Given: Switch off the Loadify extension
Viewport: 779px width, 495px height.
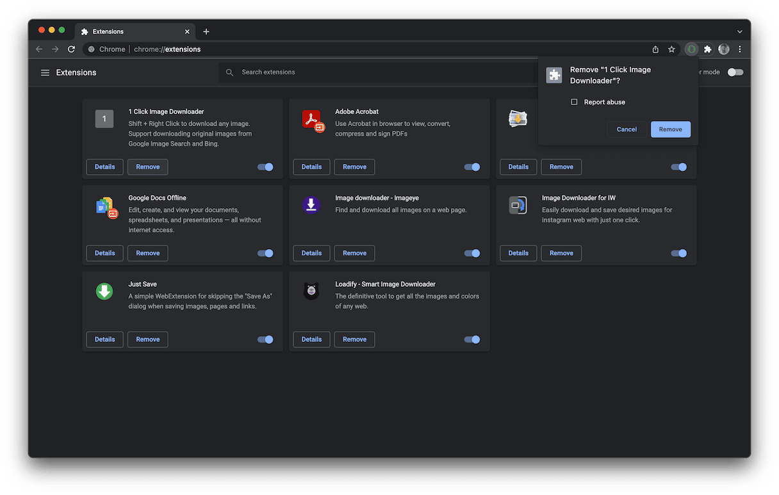Looking at the screenshot, I should [472, 340].
